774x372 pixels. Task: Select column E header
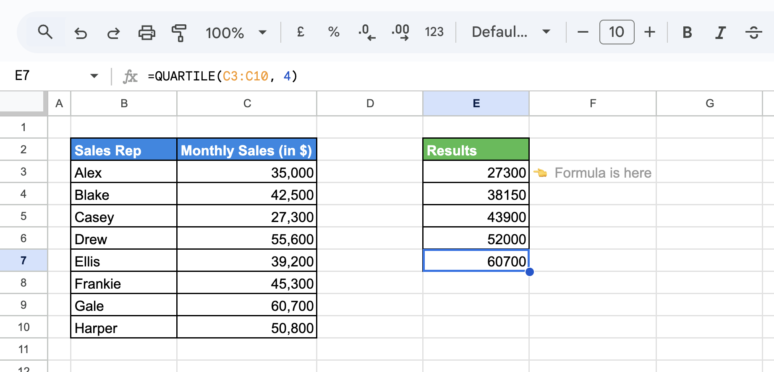(x=476, y=103)
